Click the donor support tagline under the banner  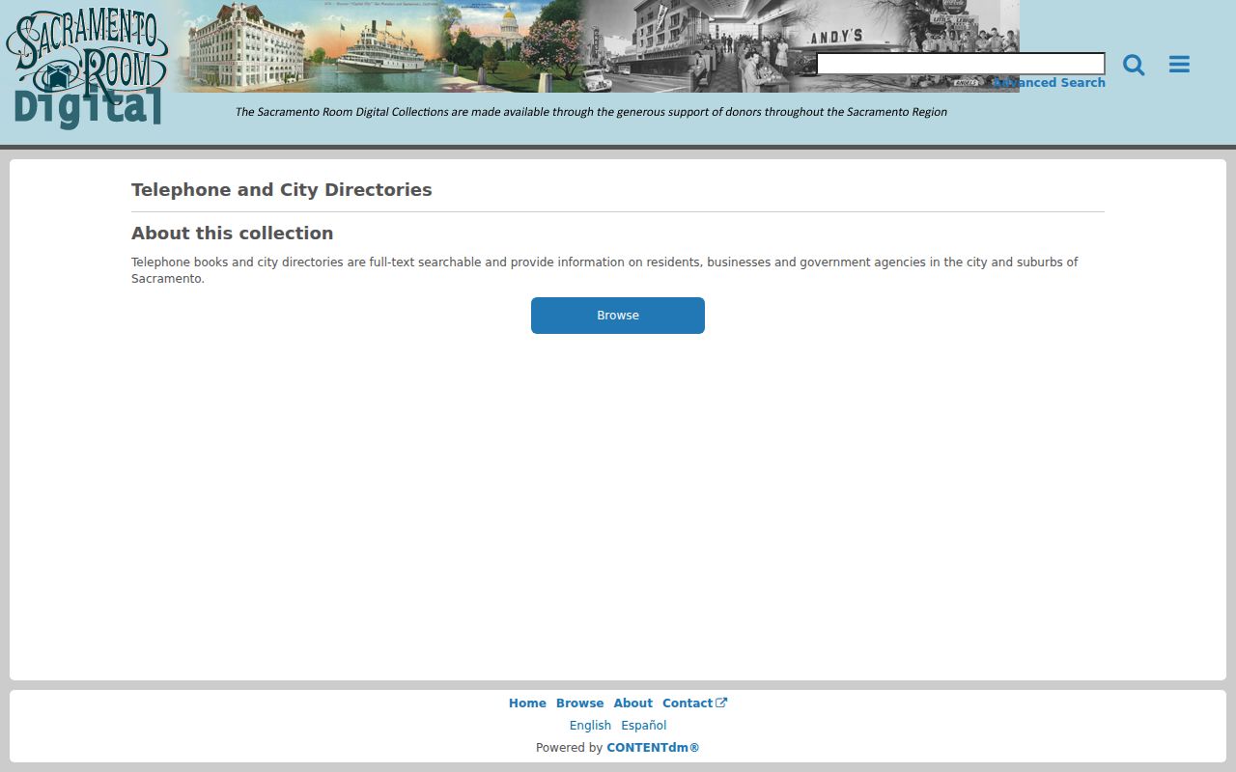tap(591, 112)
